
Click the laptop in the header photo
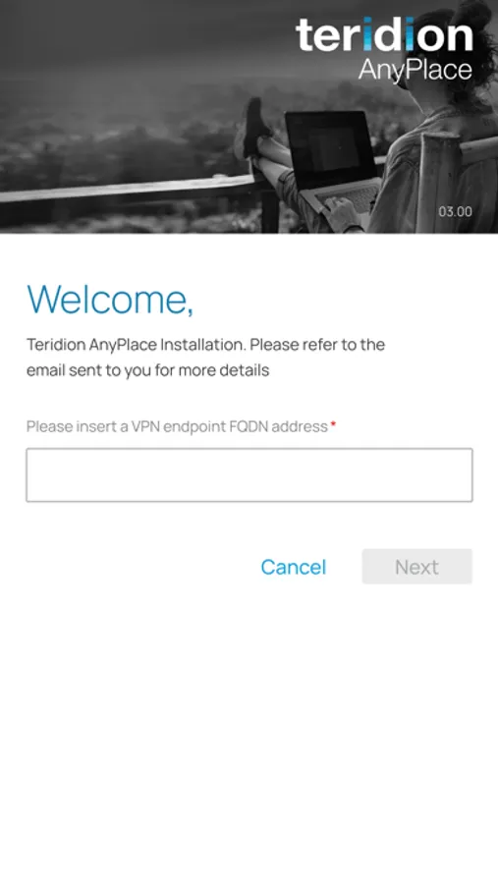tap(333, 161)
